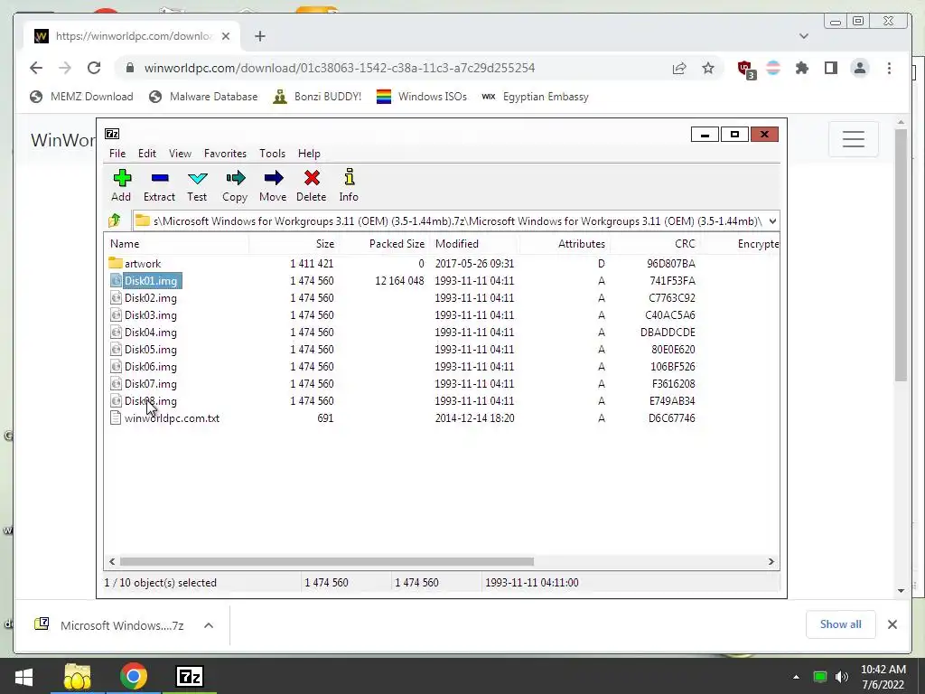Open the Malware Database bookmark
Viewport: 925px width, 694px height.
pyautogui.click(x=203, y=97)
